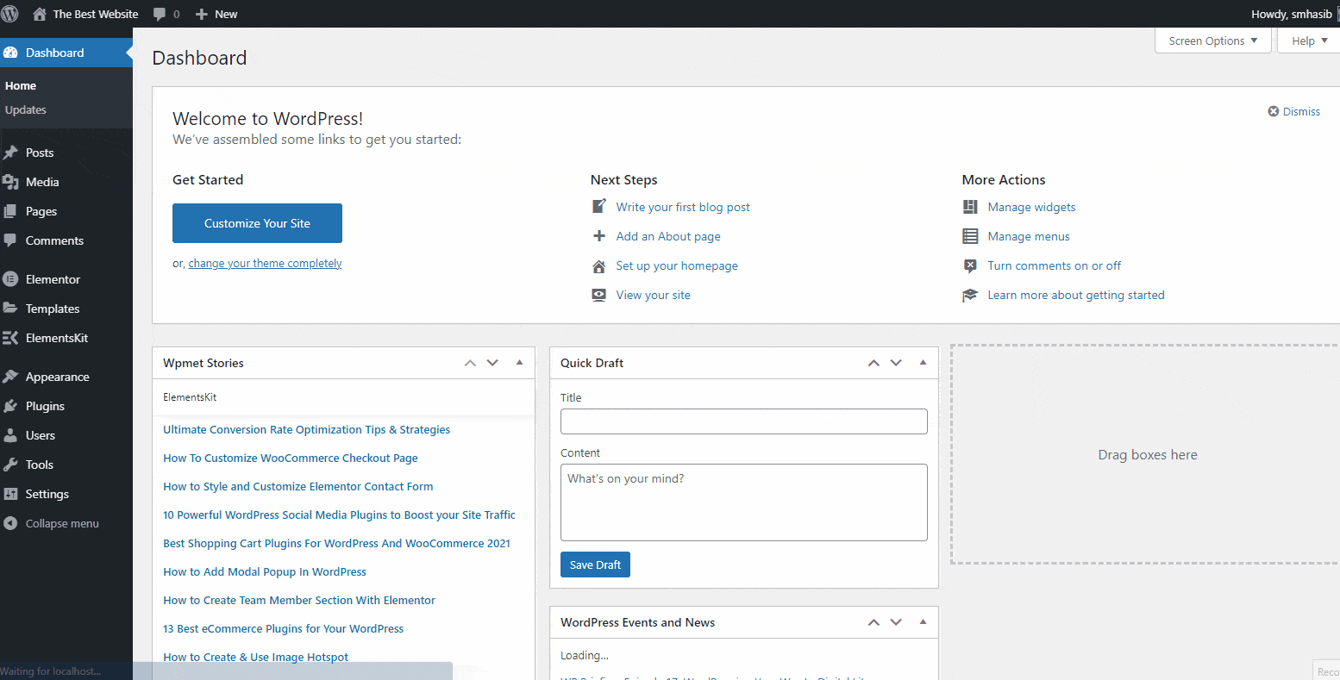Open the Screen Options dropdown
This screenshot has height=680, width=1340.
(x=1213, y=41)
